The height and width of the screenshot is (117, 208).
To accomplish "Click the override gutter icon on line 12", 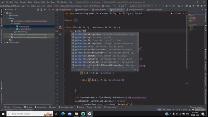I will point(60,34).
